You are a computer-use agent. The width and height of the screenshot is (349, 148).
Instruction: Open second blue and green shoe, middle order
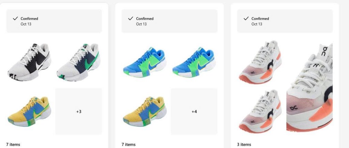194,62
